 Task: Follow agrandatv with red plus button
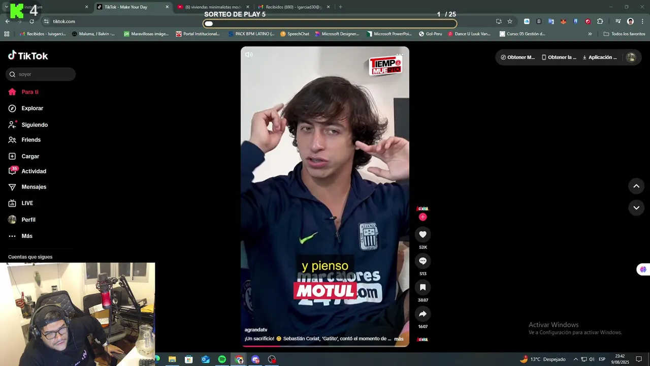[422, 217]
